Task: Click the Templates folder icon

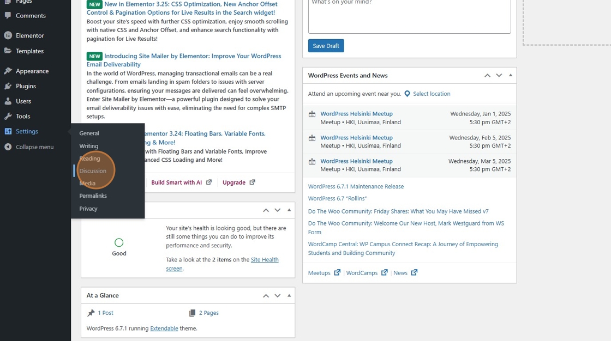Action: 8,51
